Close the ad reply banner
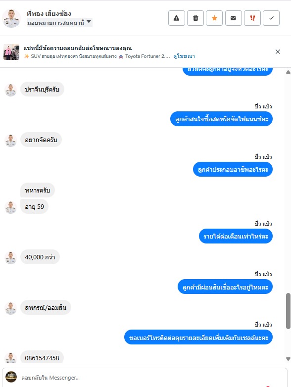 click(278, 51)
